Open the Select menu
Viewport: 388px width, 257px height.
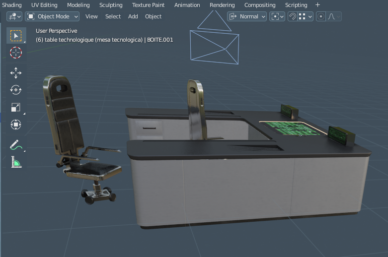point(113,16)
